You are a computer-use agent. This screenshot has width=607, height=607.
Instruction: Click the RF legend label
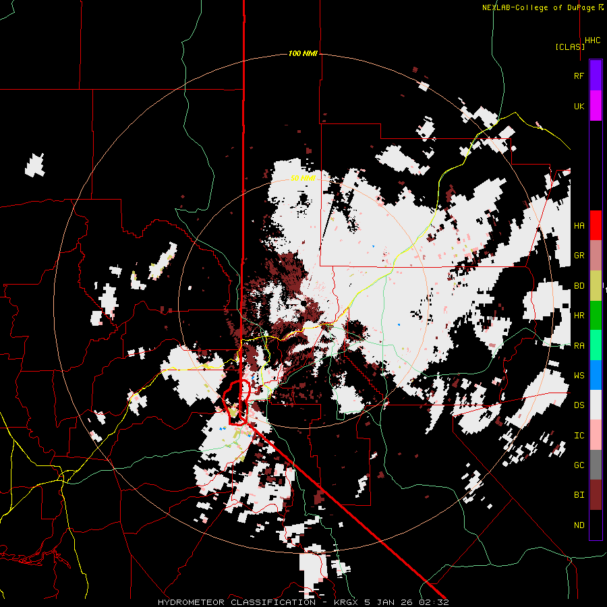(579, 76)
